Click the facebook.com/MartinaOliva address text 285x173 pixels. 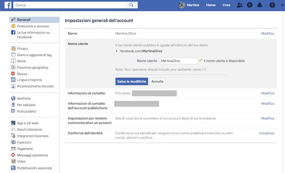point(141,51)
